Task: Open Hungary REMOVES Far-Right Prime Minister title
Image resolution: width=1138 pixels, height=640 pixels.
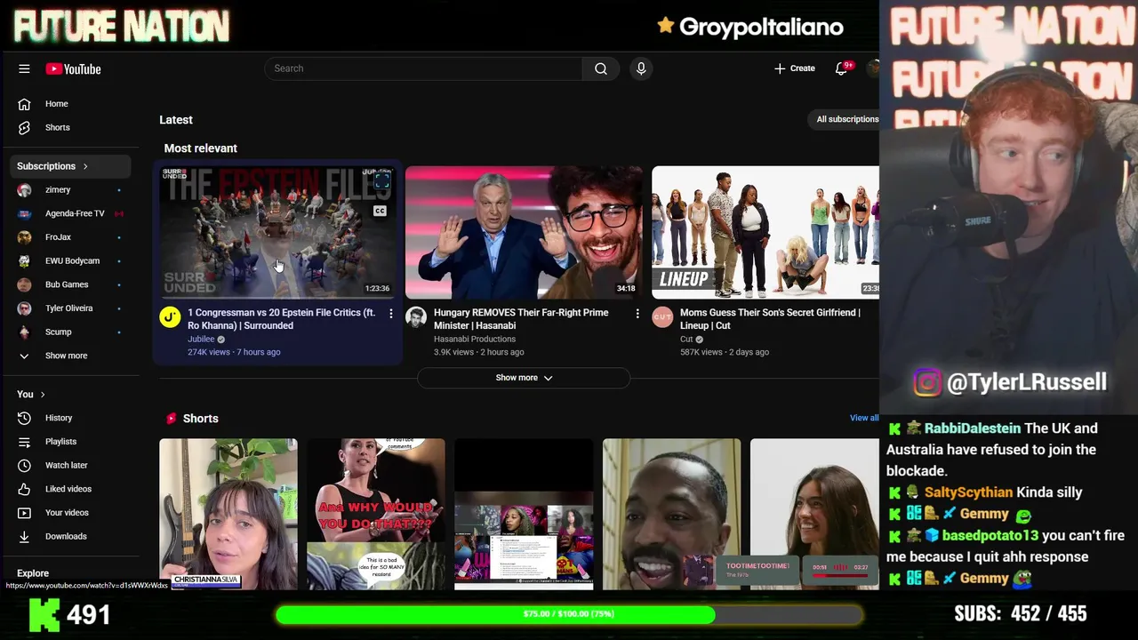Action: [x=521, y=319]
